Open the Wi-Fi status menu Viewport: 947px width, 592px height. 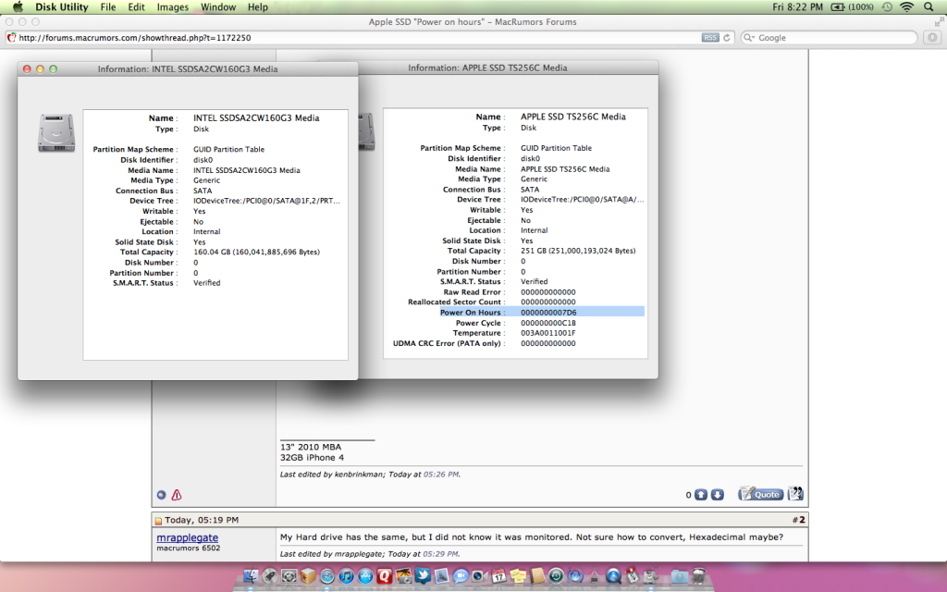pyautogui.click(x=906, y=7)
